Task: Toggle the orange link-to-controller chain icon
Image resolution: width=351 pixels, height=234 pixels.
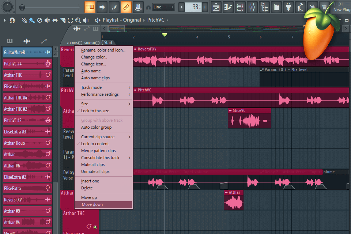Action: (x=126, y=7)
